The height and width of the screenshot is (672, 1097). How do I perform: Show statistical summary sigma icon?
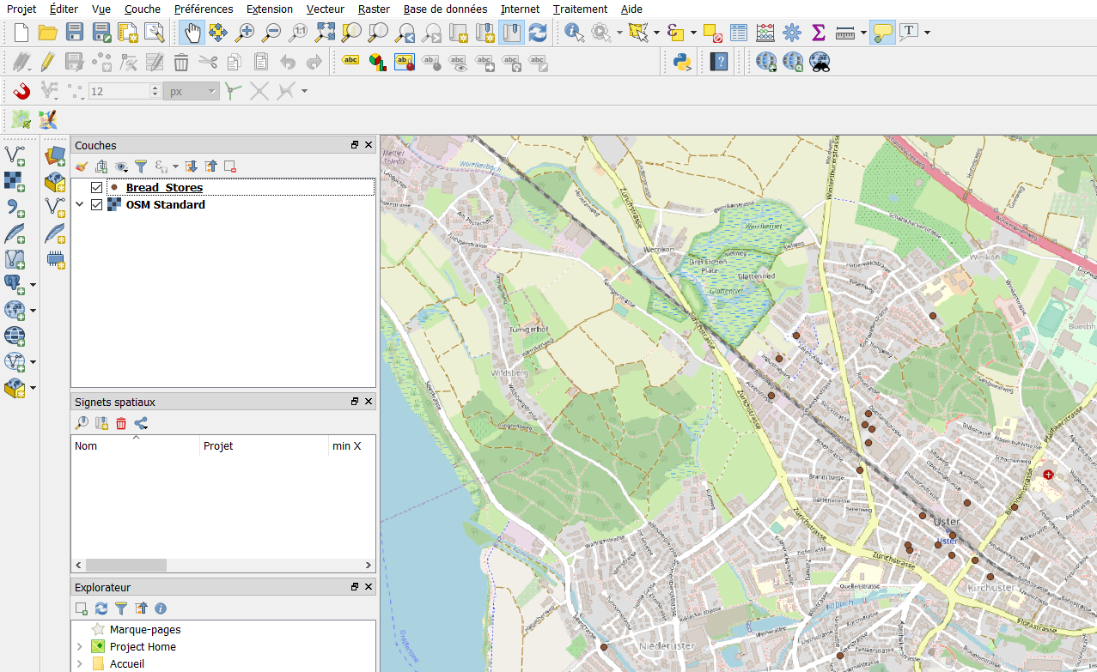click(x=818, y=33)
